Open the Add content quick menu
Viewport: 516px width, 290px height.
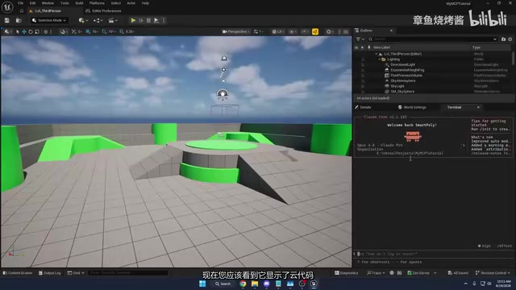click(x=83, y=20)
